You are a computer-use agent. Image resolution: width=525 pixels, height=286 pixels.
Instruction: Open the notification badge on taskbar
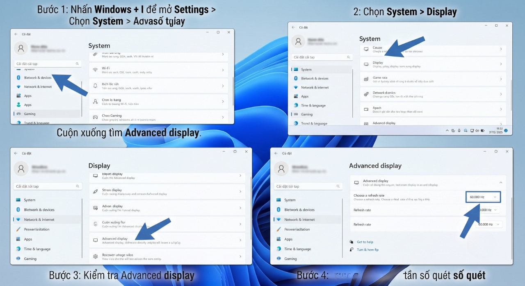click(506, 131)
